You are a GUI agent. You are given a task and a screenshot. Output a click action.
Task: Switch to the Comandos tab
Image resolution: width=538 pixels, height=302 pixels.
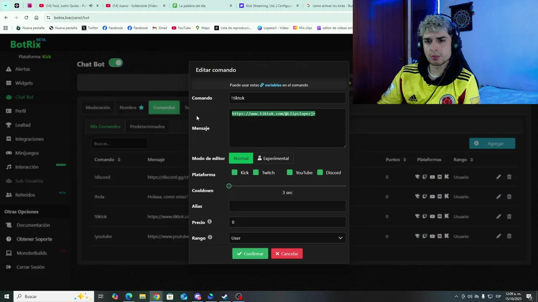click(164, 107)
